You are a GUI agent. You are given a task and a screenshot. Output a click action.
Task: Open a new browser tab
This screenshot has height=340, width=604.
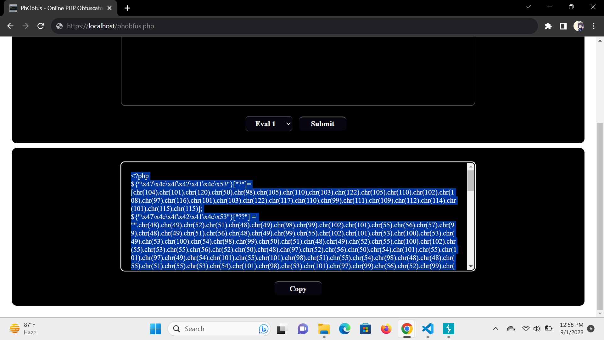point(127,8)
